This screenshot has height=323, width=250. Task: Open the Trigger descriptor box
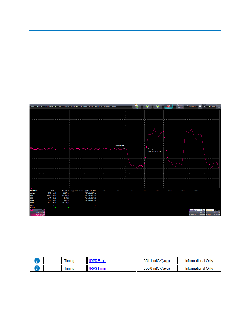(x=213, y=212)
